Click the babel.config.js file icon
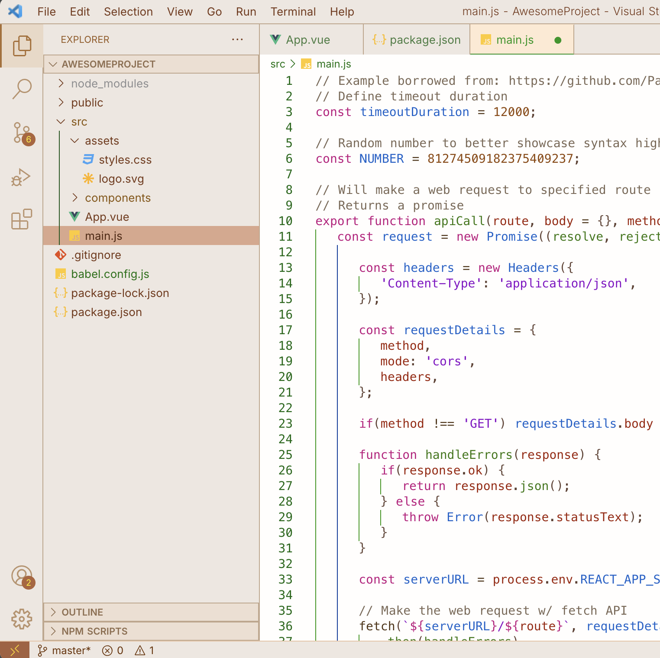Viewport: 660px width, 658px height. pyautogui.click(x=61, y=274)
